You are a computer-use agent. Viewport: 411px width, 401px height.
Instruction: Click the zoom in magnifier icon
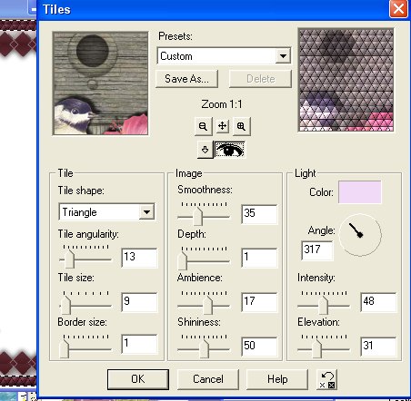tap(241, 126)
